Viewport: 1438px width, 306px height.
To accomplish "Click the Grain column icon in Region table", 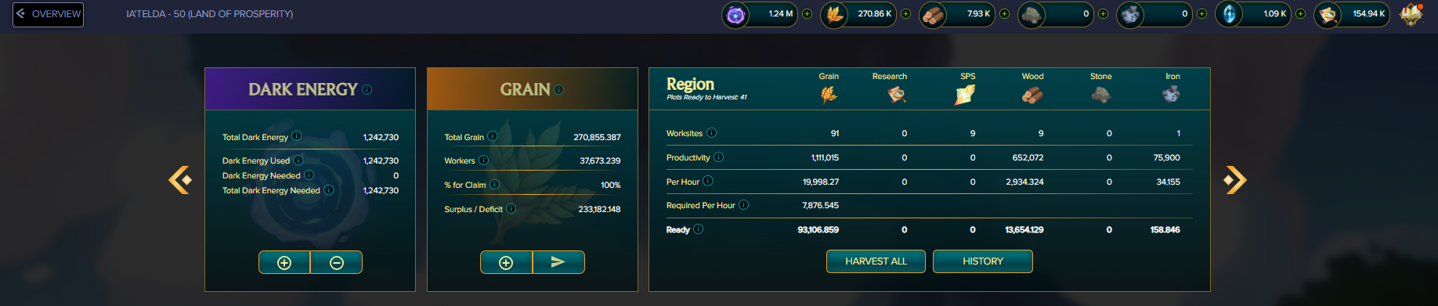I will click(829, 95).
